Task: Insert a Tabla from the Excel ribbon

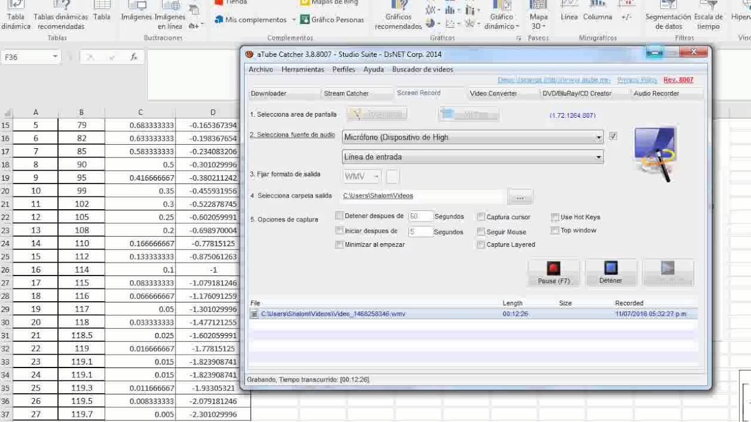Action: pyautogui.click(x=102, y=12)
